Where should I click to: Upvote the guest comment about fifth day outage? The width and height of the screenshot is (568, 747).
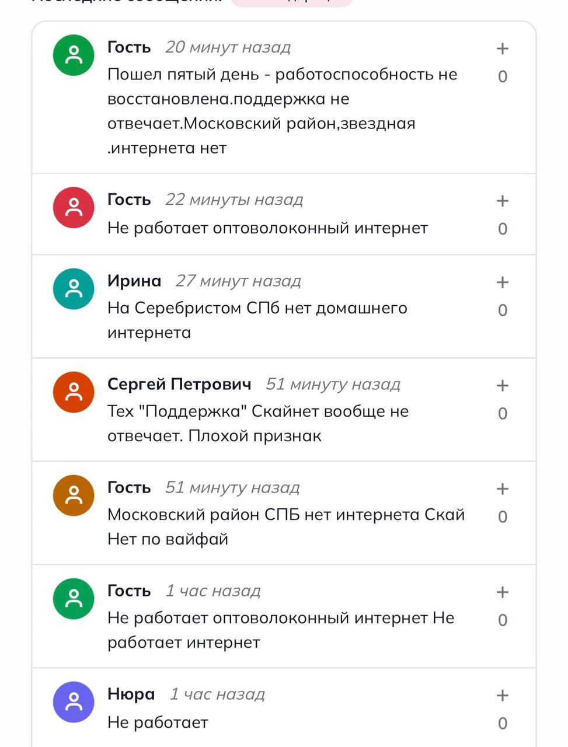(502, 48)
